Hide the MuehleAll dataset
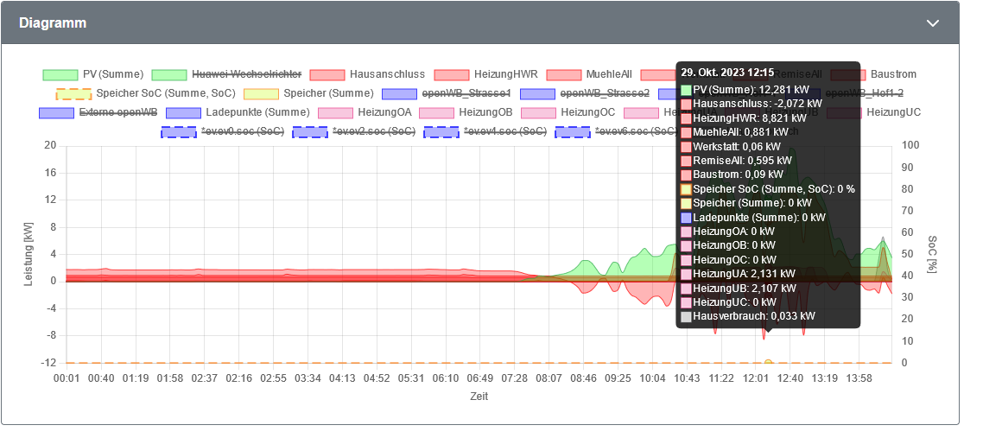1002x438 pixels. click(590, 74)
